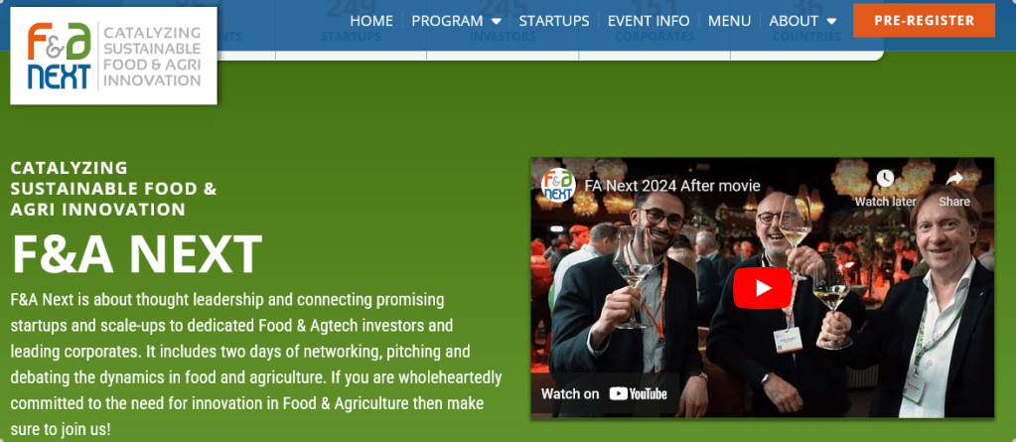The image size is (1016, 442).
Task: Go to the STARTUPS page
Action: [554, 21]
